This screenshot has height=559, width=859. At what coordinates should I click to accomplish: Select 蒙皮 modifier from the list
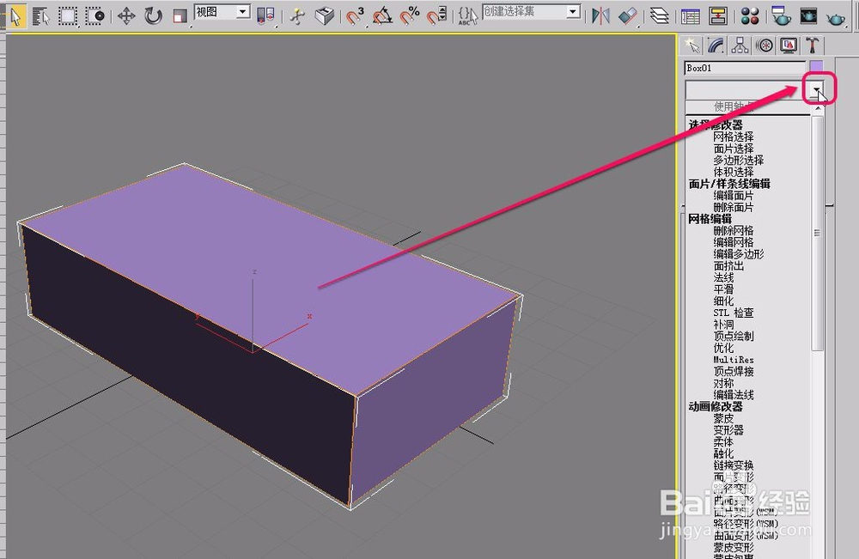tap(723, 418)
